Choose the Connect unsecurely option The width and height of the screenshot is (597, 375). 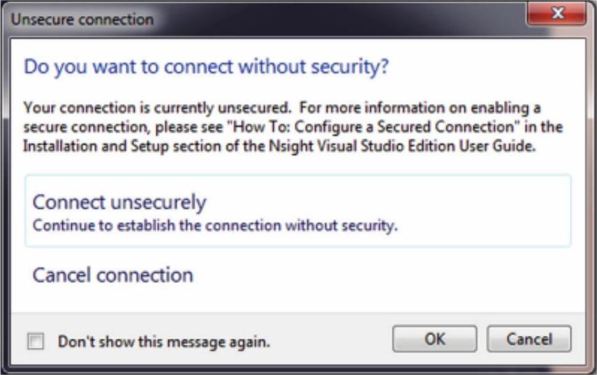(119, 203)
